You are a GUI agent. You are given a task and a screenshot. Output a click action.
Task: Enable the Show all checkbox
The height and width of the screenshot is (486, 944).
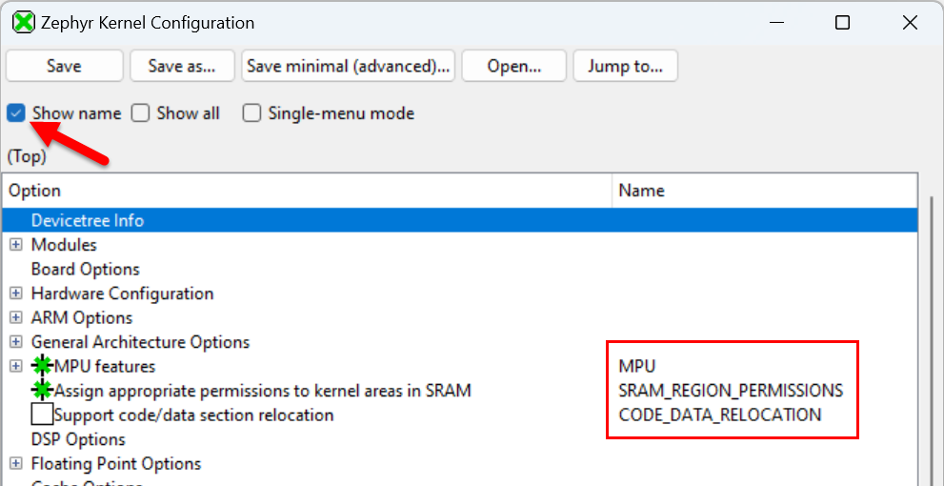(141, 113)
